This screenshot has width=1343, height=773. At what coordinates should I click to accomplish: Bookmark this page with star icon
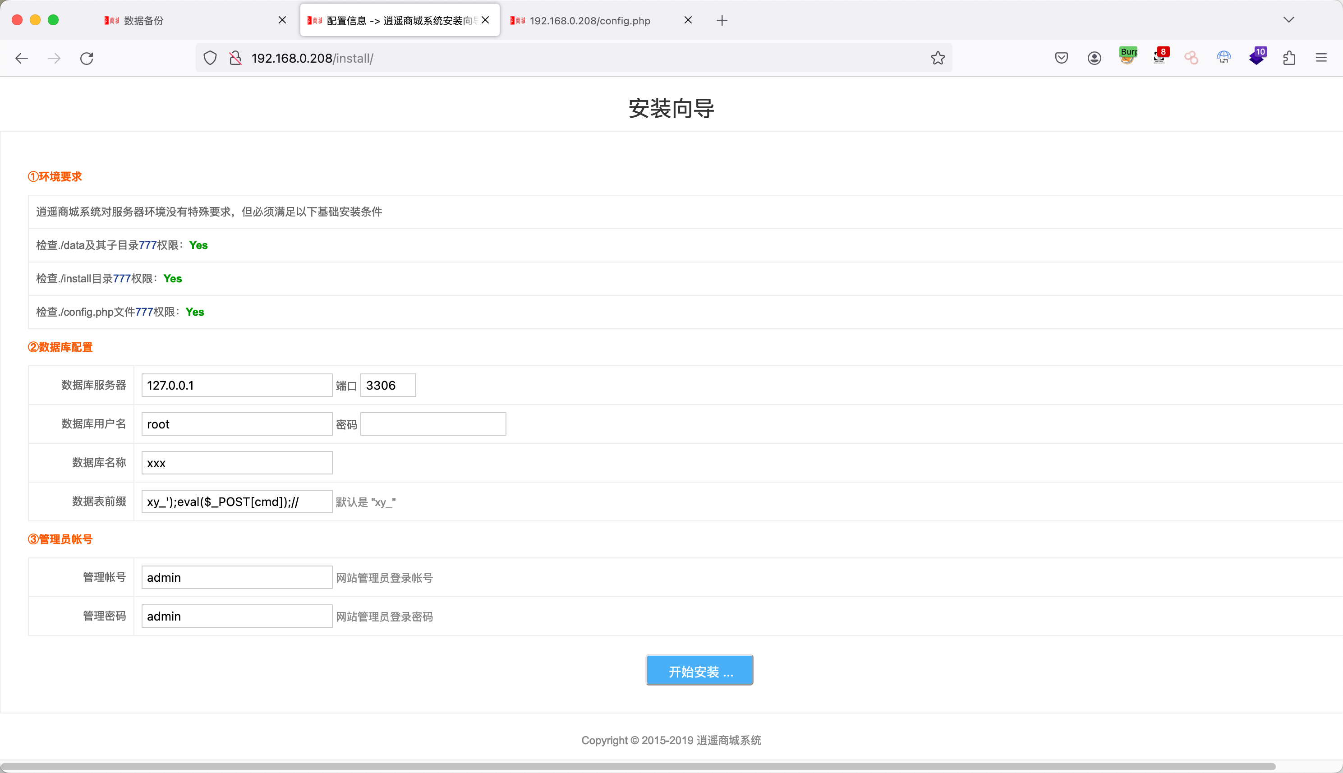coord(938,58)
